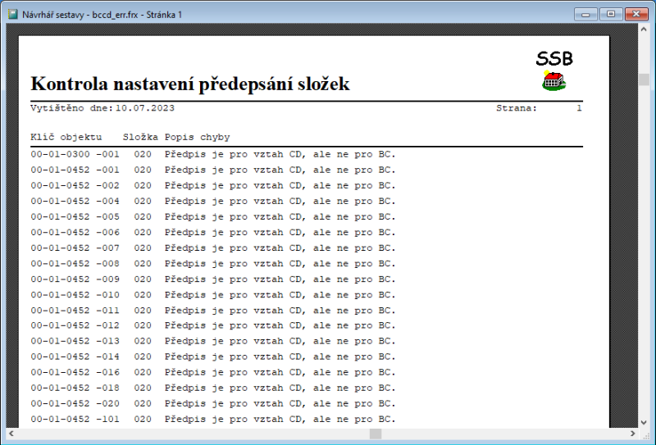Click the 'Vytištěno dne:' label
The image size is (656, 445).
(x=72, y=108)
